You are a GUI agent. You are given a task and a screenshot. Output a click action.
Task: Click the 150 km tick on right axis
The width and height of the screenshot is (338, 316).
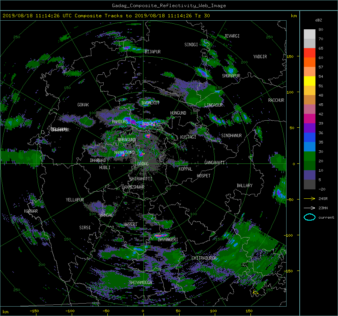290,56
